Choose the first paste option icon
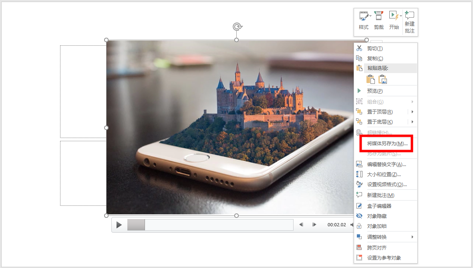Screen dimensions: 473x268 pyautogui.click(x=370, y=79)
